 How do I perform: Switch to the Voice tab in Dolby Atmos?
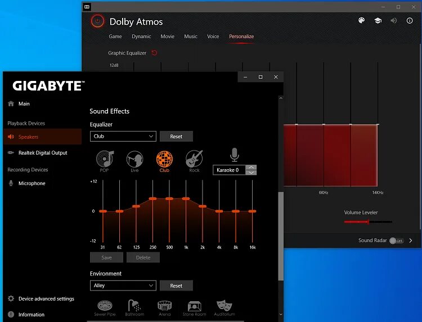(213, 37)
